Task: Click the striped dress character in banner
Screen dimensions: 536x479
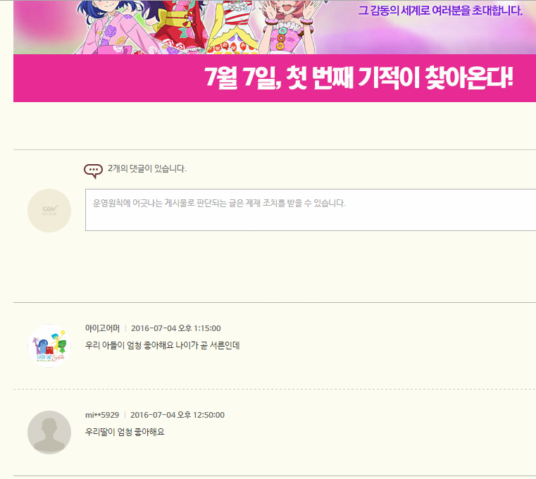Action: (232, 27)
